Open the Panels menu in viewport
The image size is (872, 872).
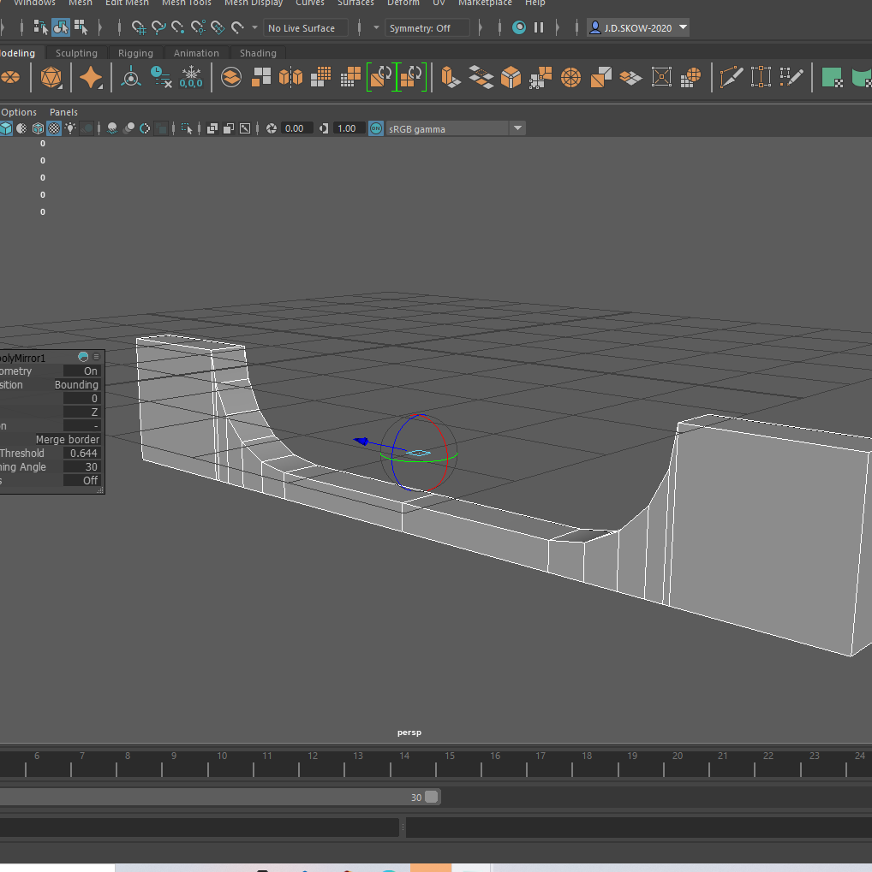click(x=63, y=112)
